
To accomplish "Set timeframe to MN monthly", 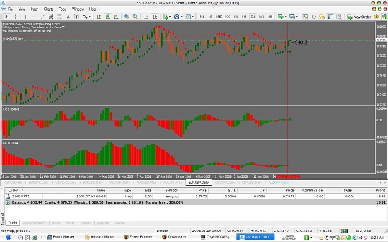I will point(269,17).
